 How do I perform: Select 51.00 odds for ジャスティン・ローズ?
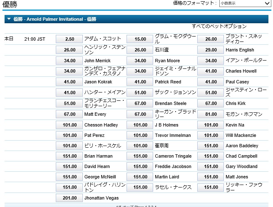[x=211, y=93]
